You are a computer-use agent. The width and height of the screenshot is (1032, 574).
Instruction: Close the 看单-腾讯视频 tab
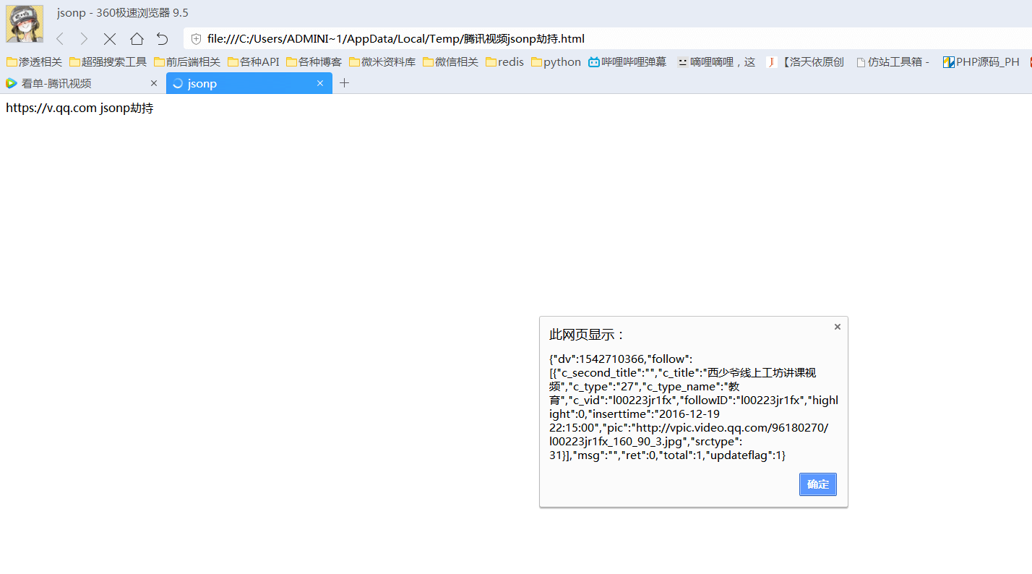[154, 83]
